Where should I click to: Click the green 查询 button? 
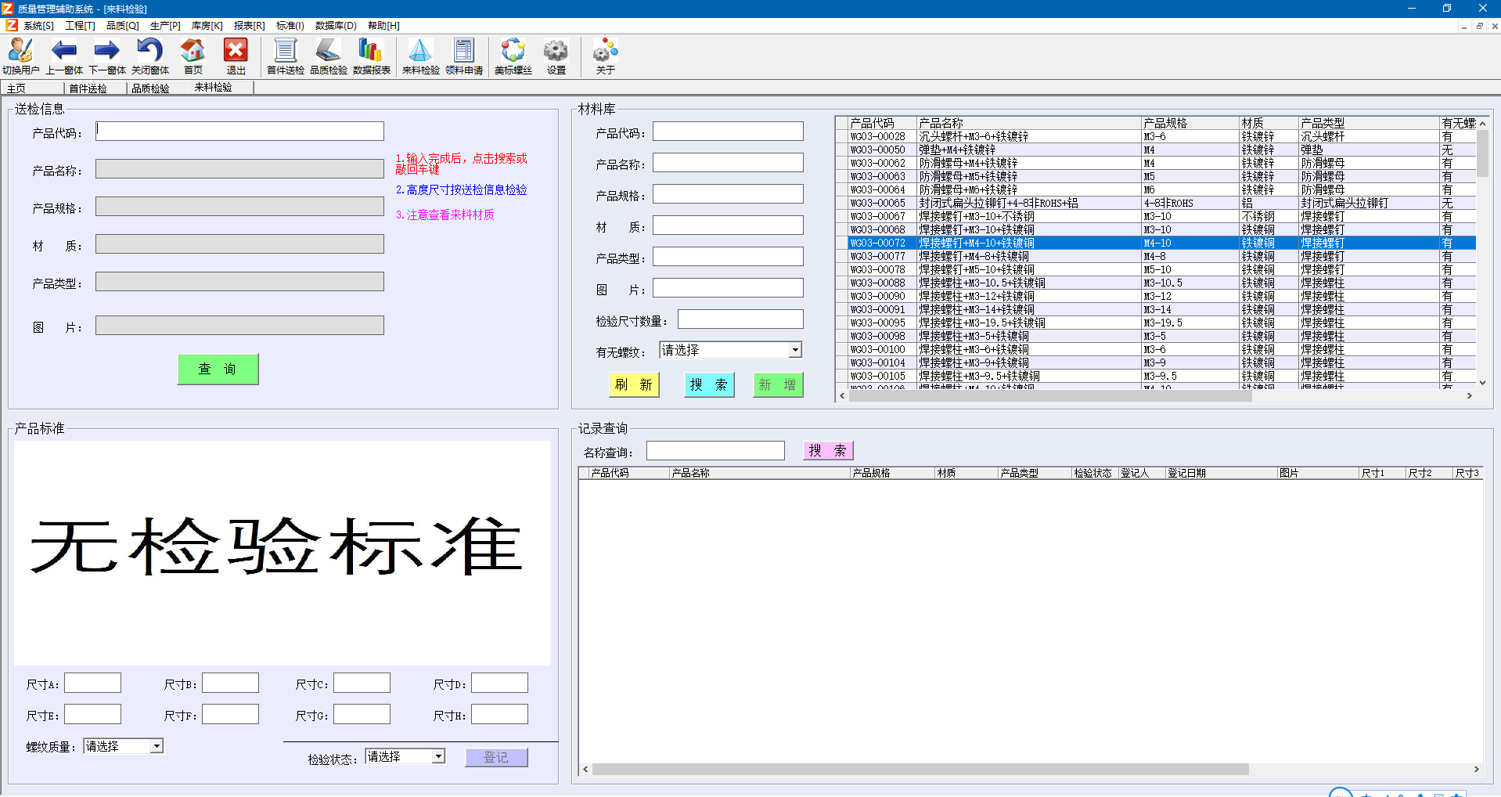pyautogui.click(x=218, y=369)
